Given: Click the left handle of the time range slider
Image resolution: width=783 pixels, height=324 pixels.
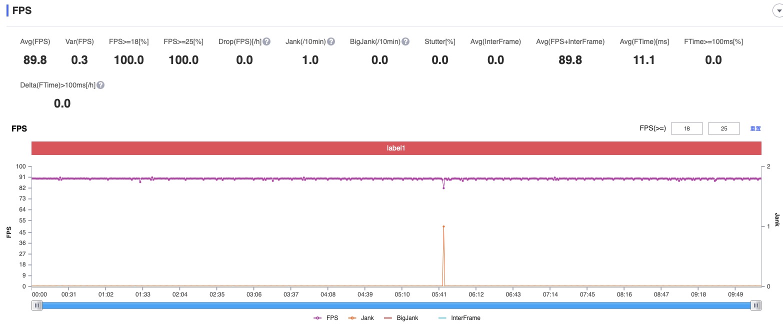Looking at the screenshot, I should point(37,305).
